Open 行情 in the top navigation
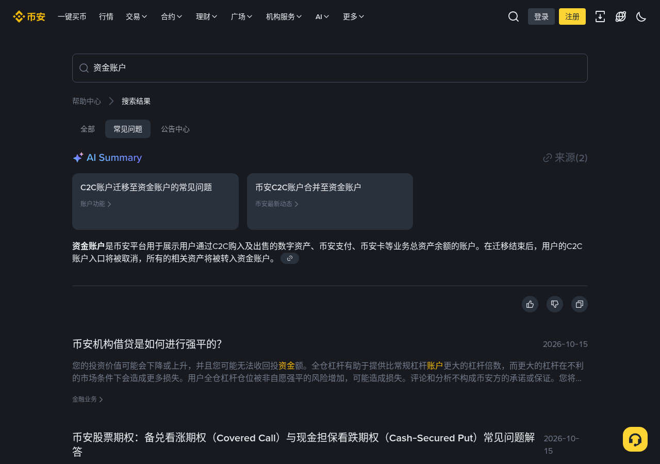The height and width of the screenshot is (464, 660). 106,16
